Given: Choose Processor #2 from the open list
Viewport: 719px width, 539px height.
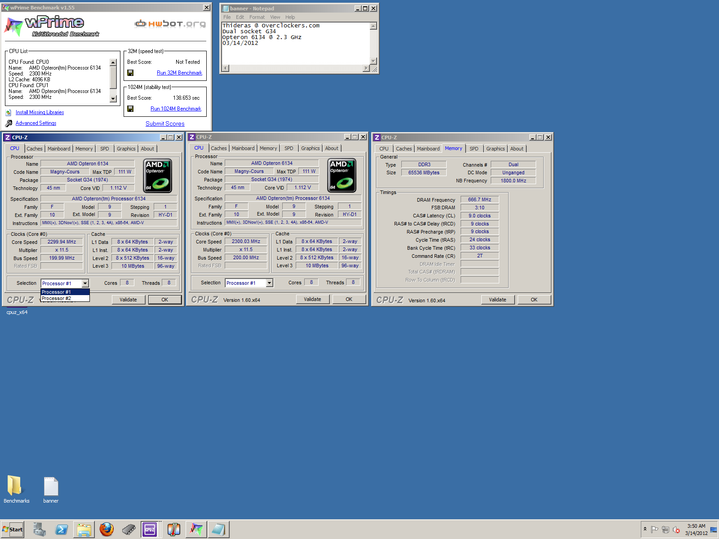Looking at the screenshot, I should (x=65, y=298).
